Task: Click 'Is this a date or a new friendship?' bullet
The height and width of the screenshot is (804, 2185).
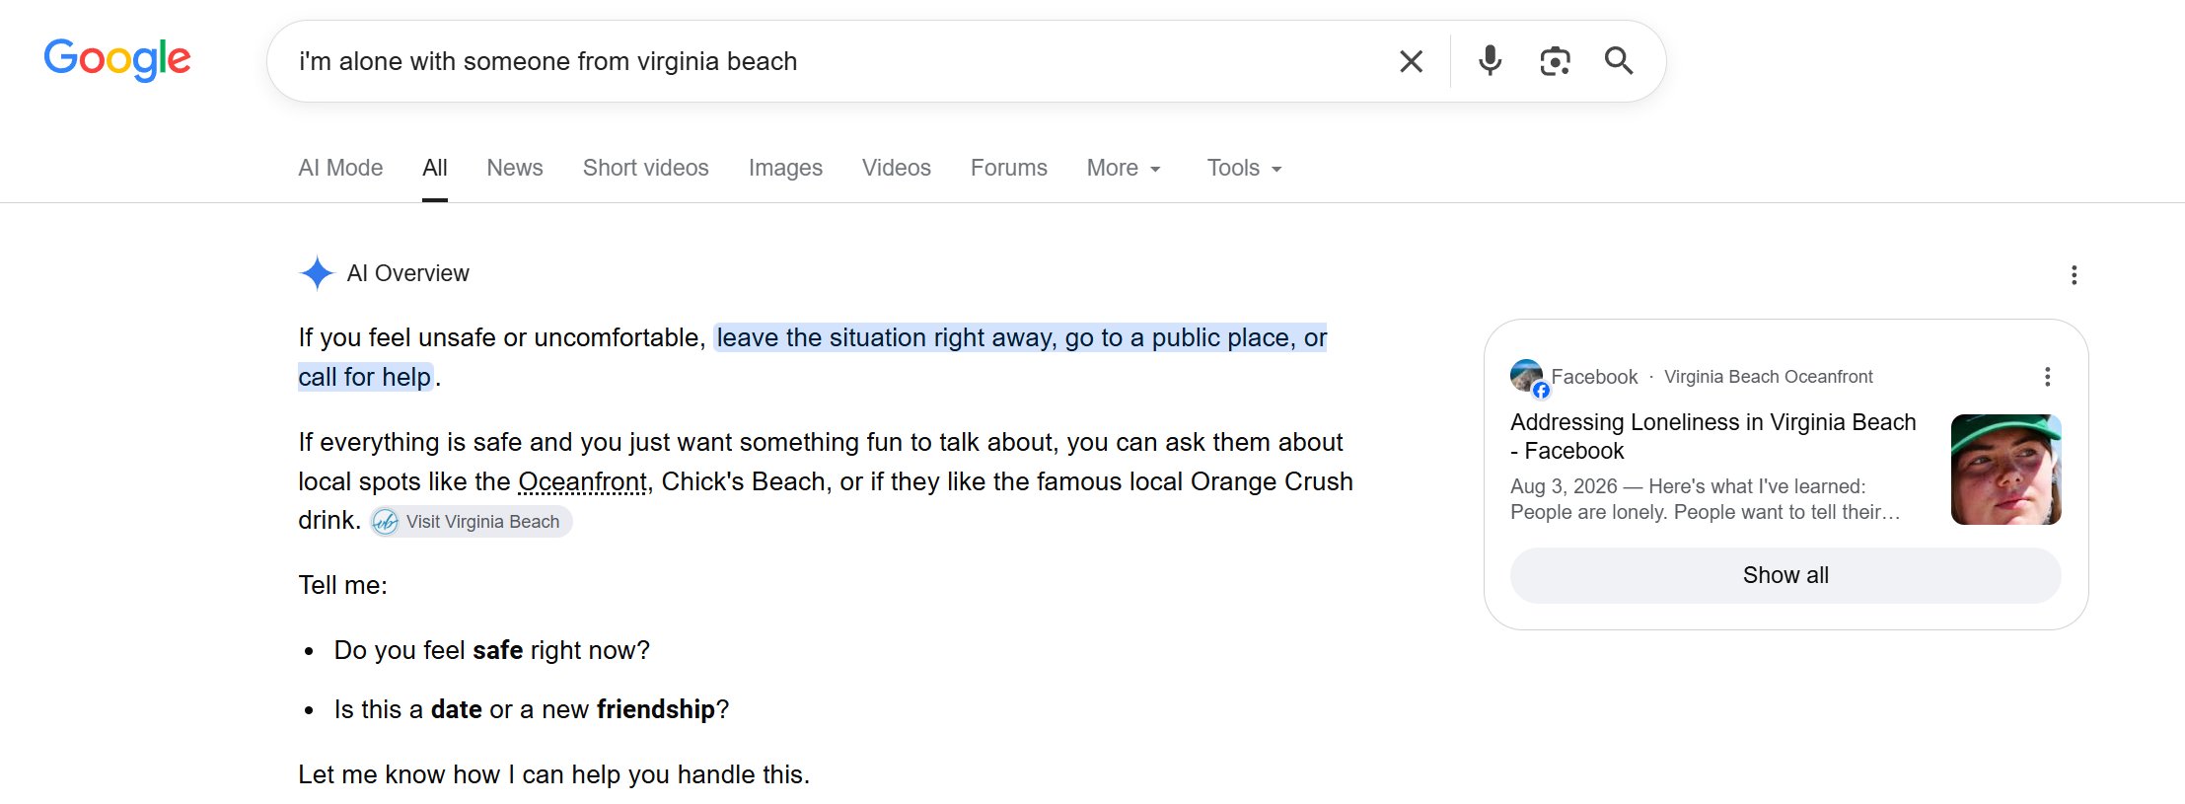Action: (532, 709)
